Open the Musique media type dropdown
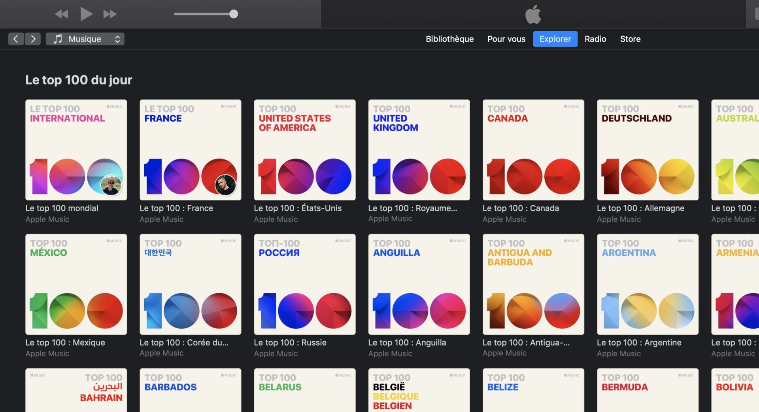 [x=85, y=39]
